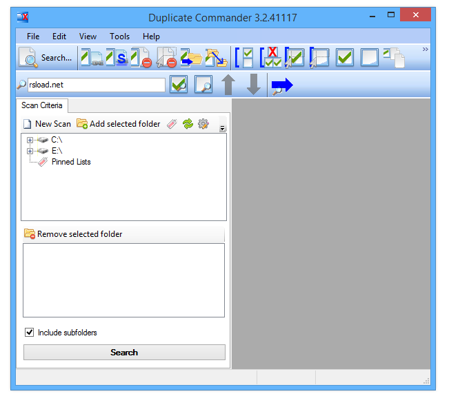
Task: Close the Duplicate Commander window
Action: coord(415,14)
